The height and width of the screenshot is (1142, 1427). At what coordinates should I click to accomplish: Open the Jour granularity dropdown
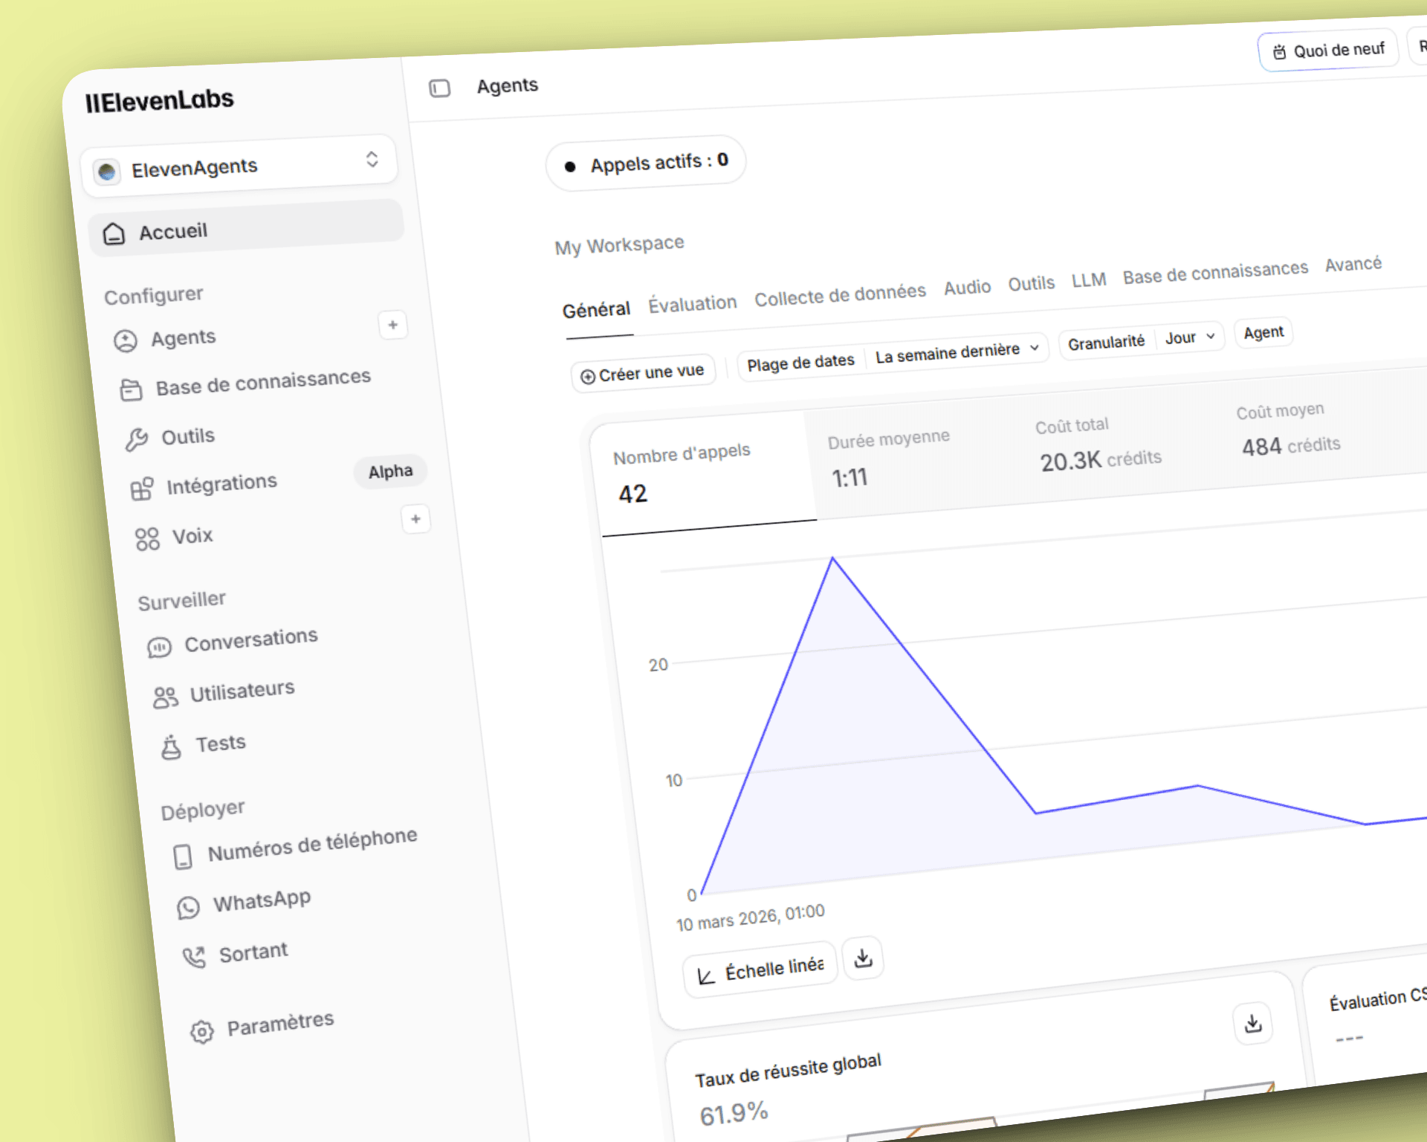pyautogui.click(x=1189, y=338)
